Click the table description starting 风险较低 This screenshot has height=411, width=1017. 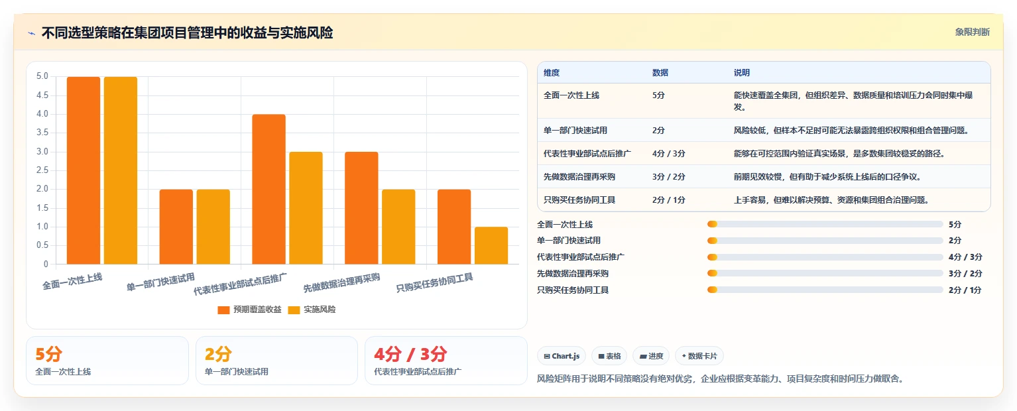pos(851,131)
